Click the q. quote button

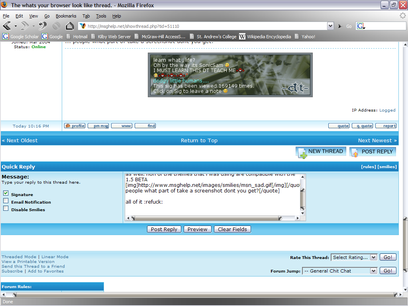(x=362, y=126)
